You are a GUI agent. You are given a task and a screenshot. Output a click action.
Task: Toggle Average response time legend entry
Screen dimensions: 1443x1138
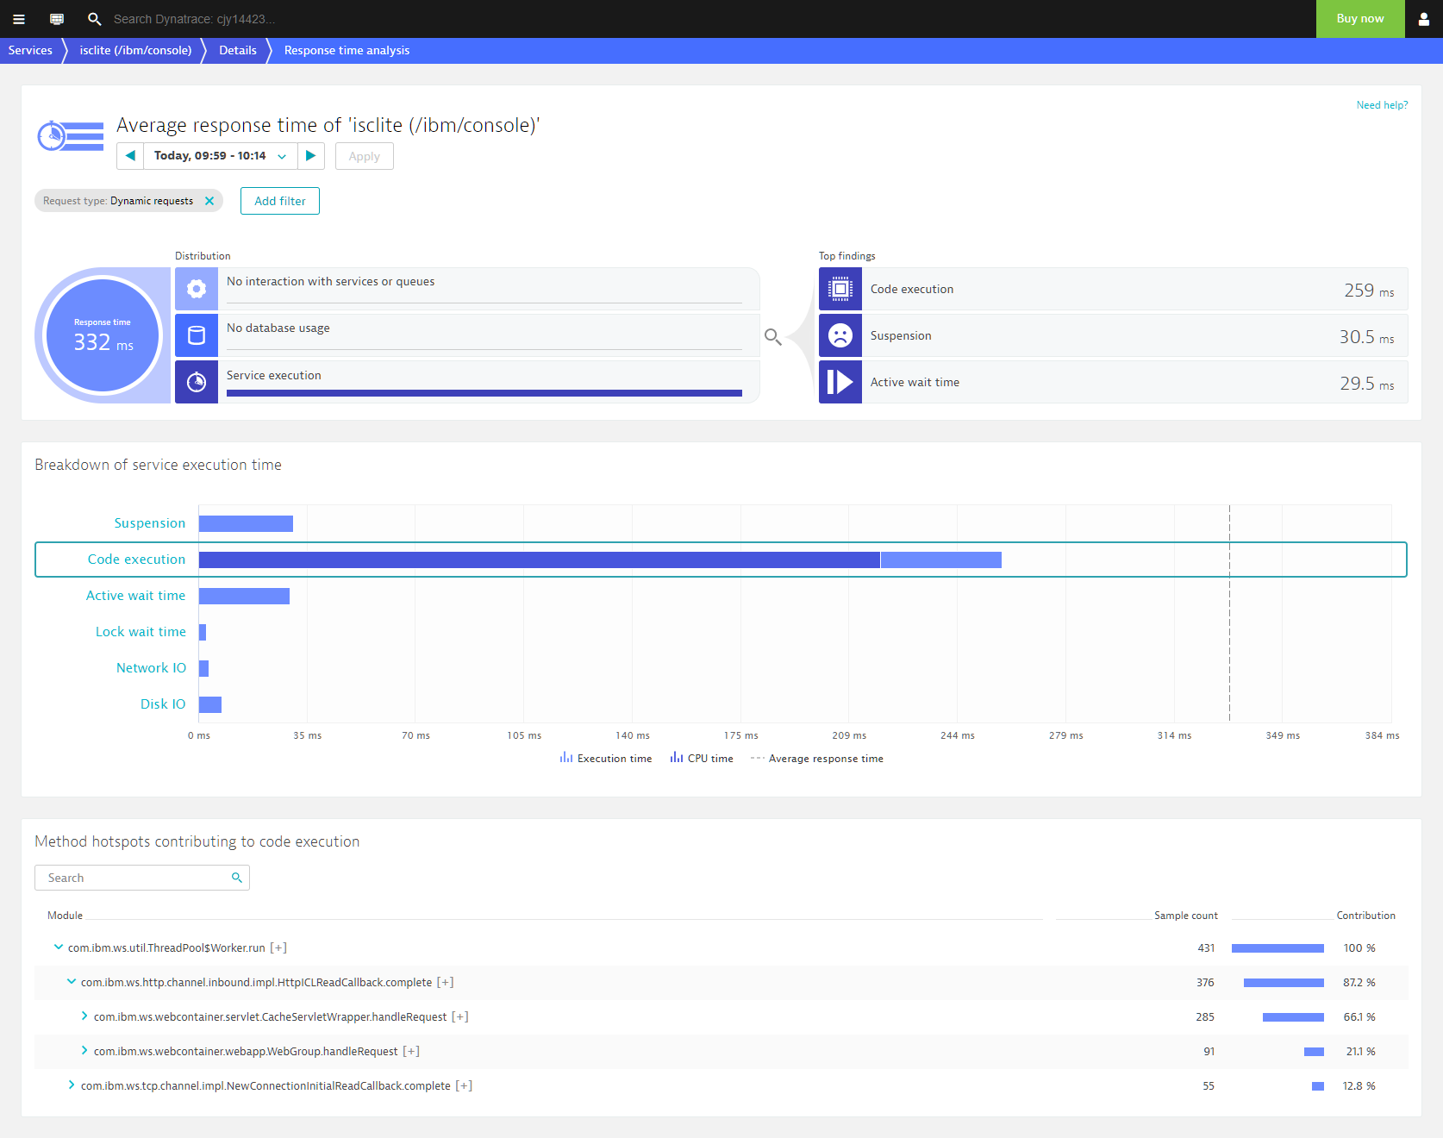click(x=817, y=759)
